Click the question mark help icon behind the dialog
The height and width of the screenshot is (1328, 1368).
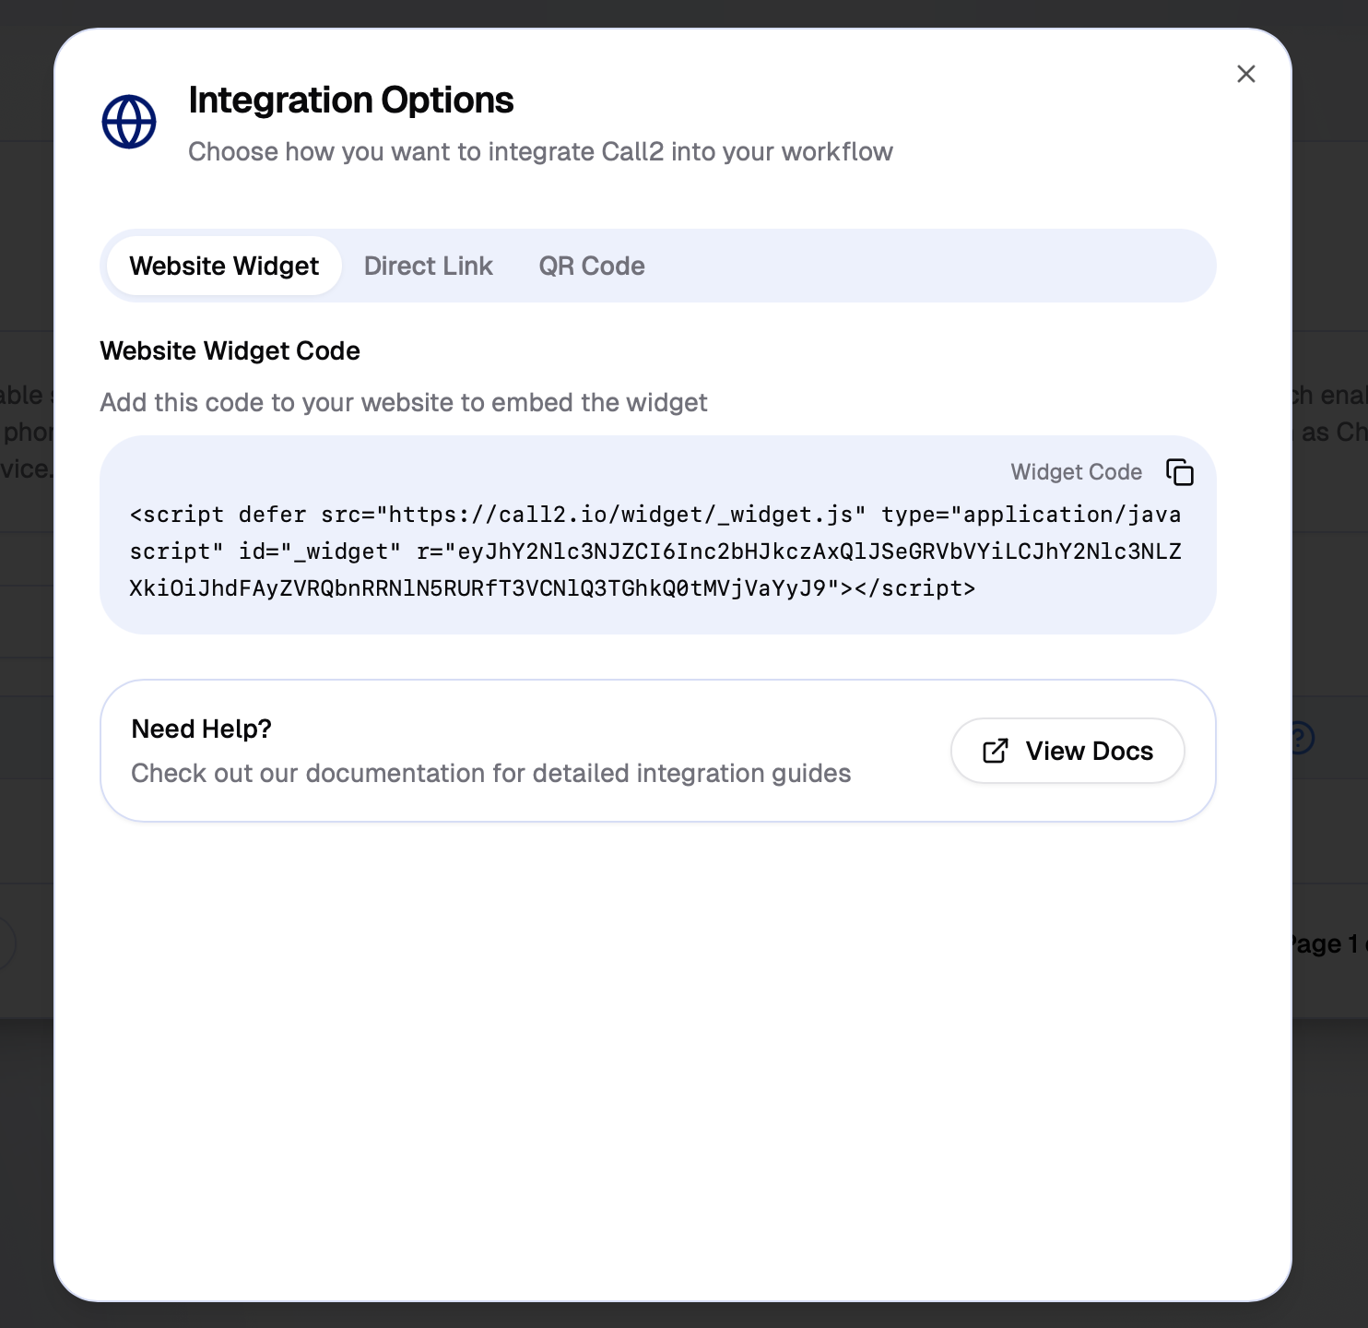[x=1303, y=738]
